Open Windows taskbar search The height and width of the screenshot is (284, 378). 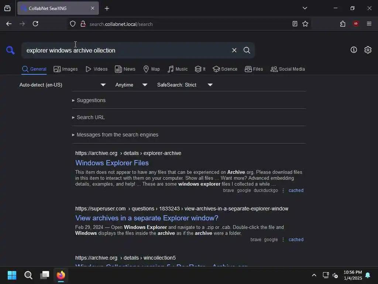point(28,275)
